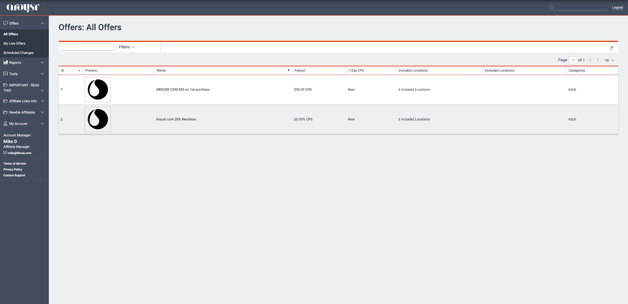The height and width of the screenshot is (304, 628).
Task: Click the Newbie Affiliates folder icon
Action: click(5, 113)
